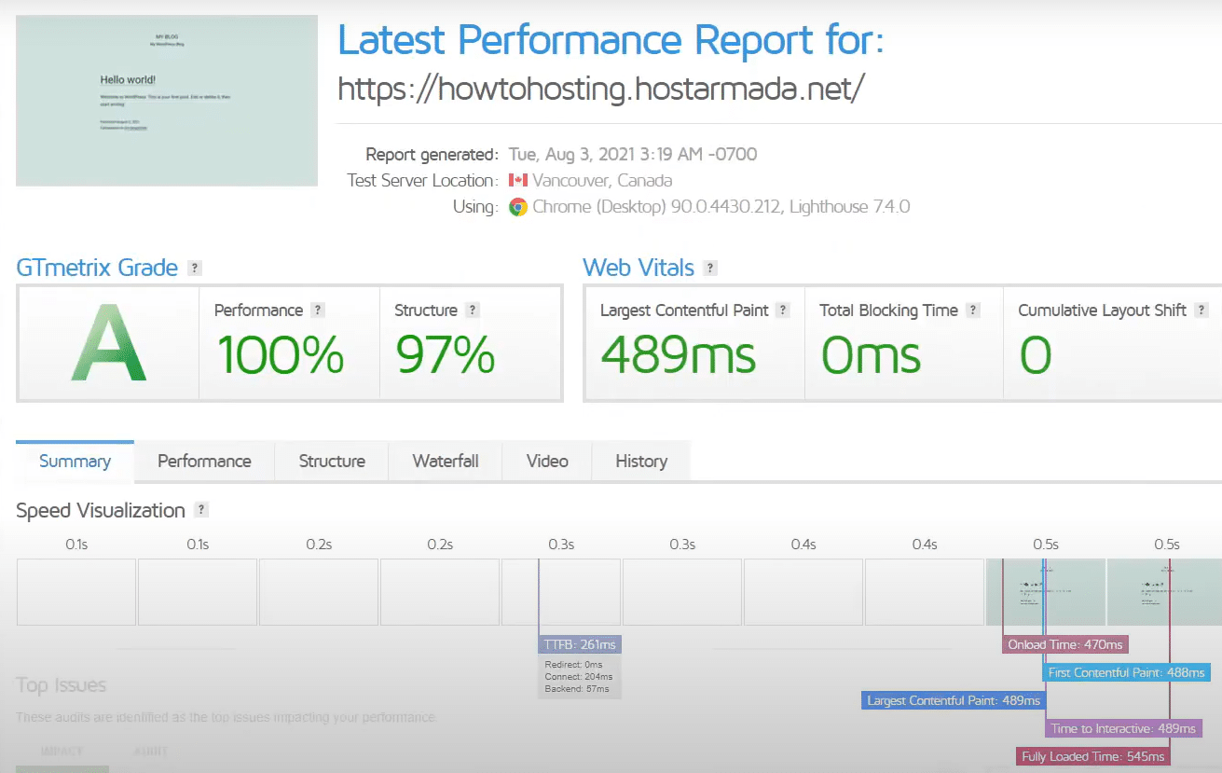Click the final 0.5s filmstrip frame

tap(1164, 592)
